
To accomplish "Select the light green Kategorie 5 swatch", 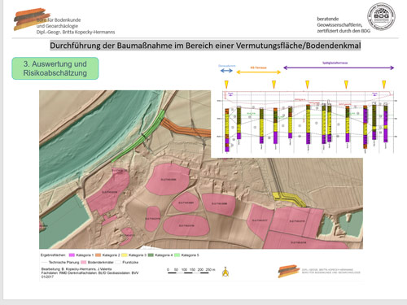I will click(x=177, y=255).
